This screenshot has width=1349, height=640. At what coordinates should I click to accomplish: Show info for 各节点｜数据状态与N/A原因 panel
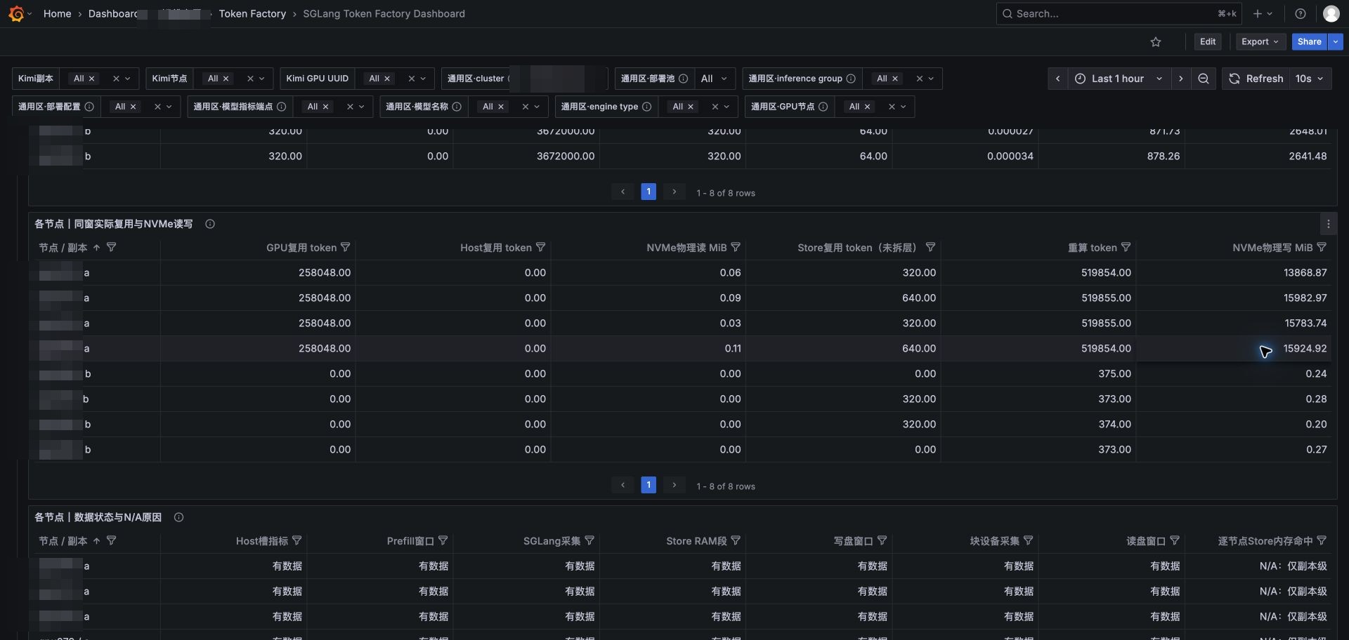tap(178, 517)
